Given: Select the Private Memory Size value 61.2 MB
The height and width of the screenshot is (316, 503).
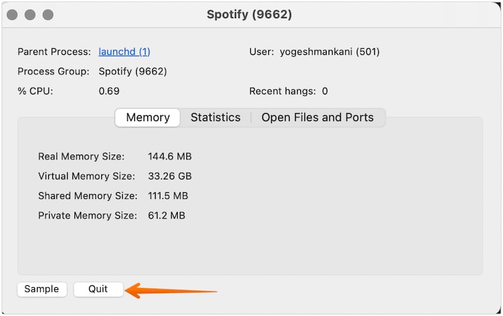Looking at the screenshot, I should point(166,216).
